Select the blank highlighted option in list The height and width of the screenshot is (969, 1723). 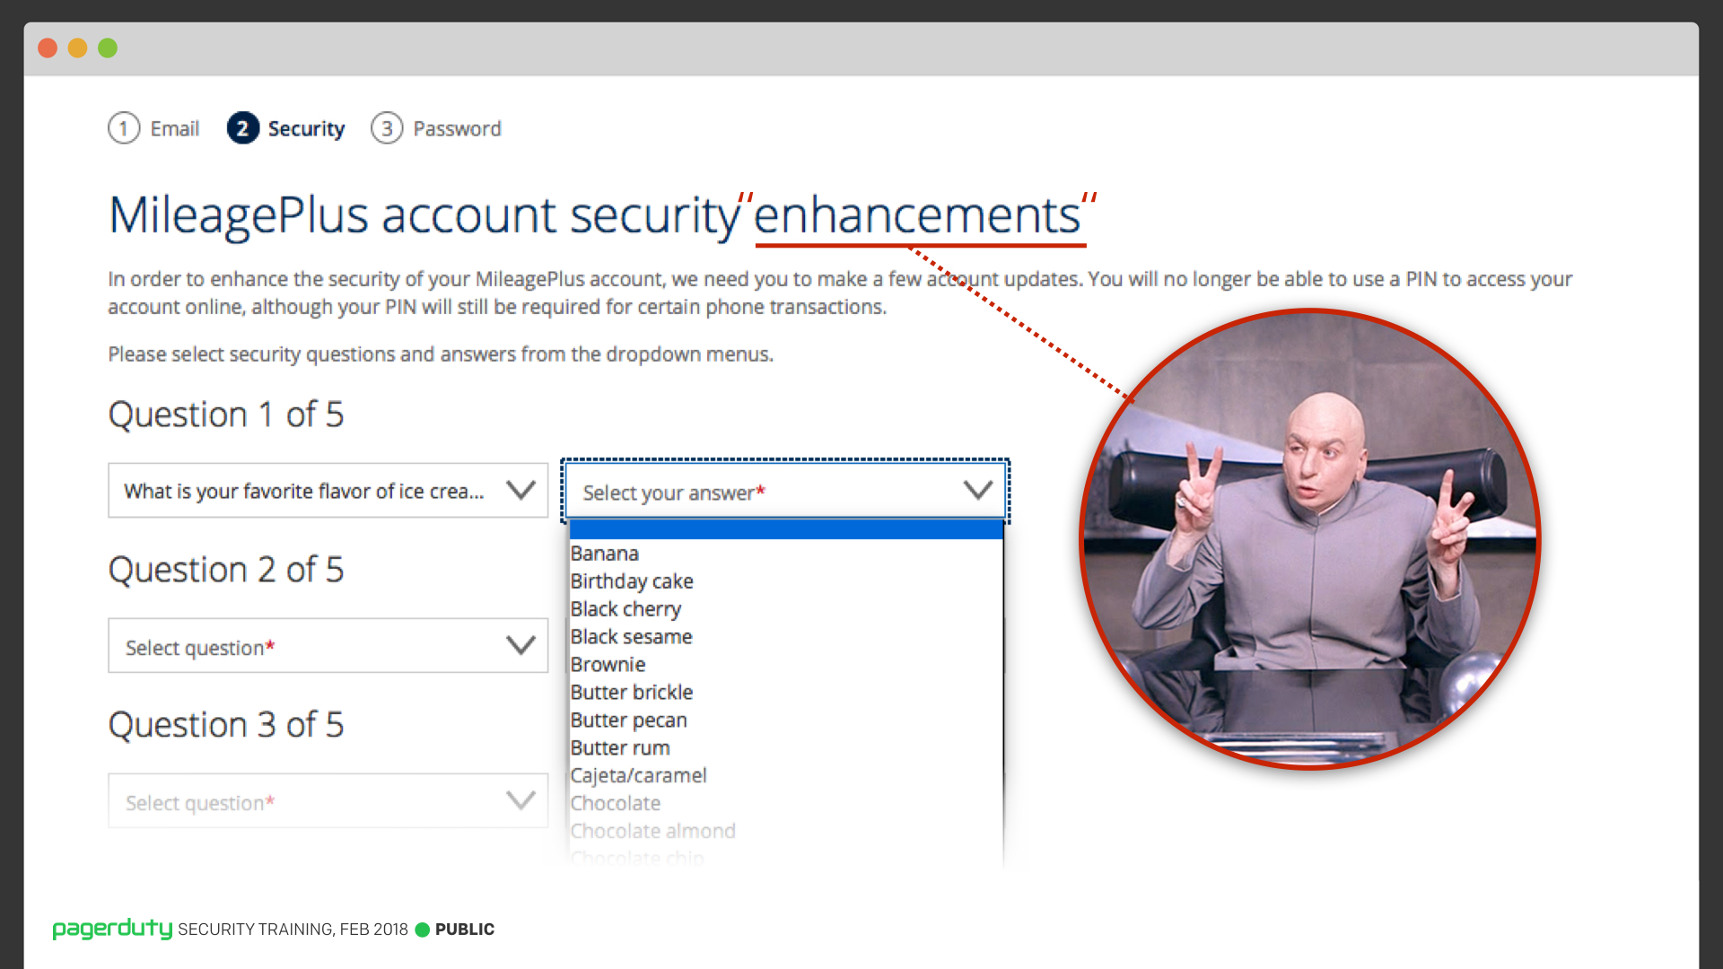tap(785, 529)
